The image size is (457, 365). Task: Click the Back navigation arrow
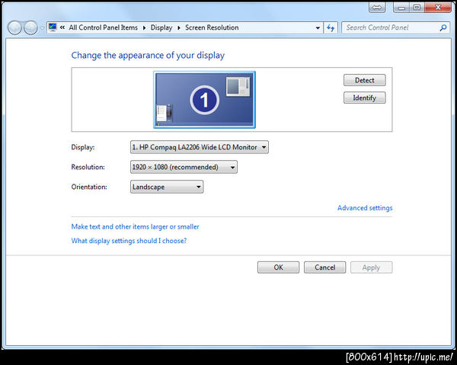pyautogui.click(x=14, y=28)
